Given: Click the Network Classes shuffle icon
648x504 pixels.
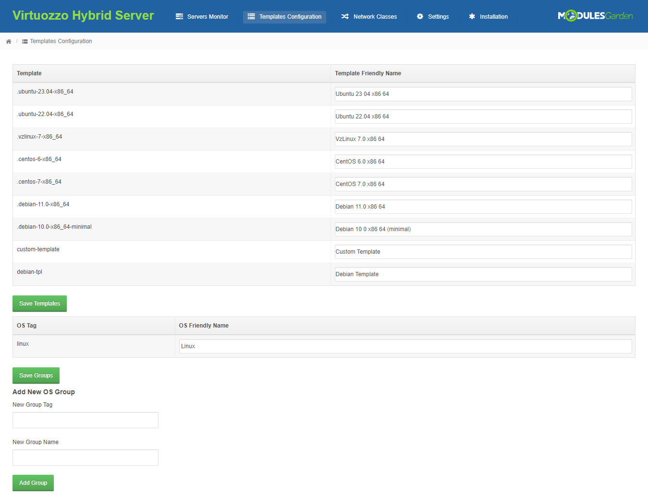Looking at the screenshot, I should (345, 16).
